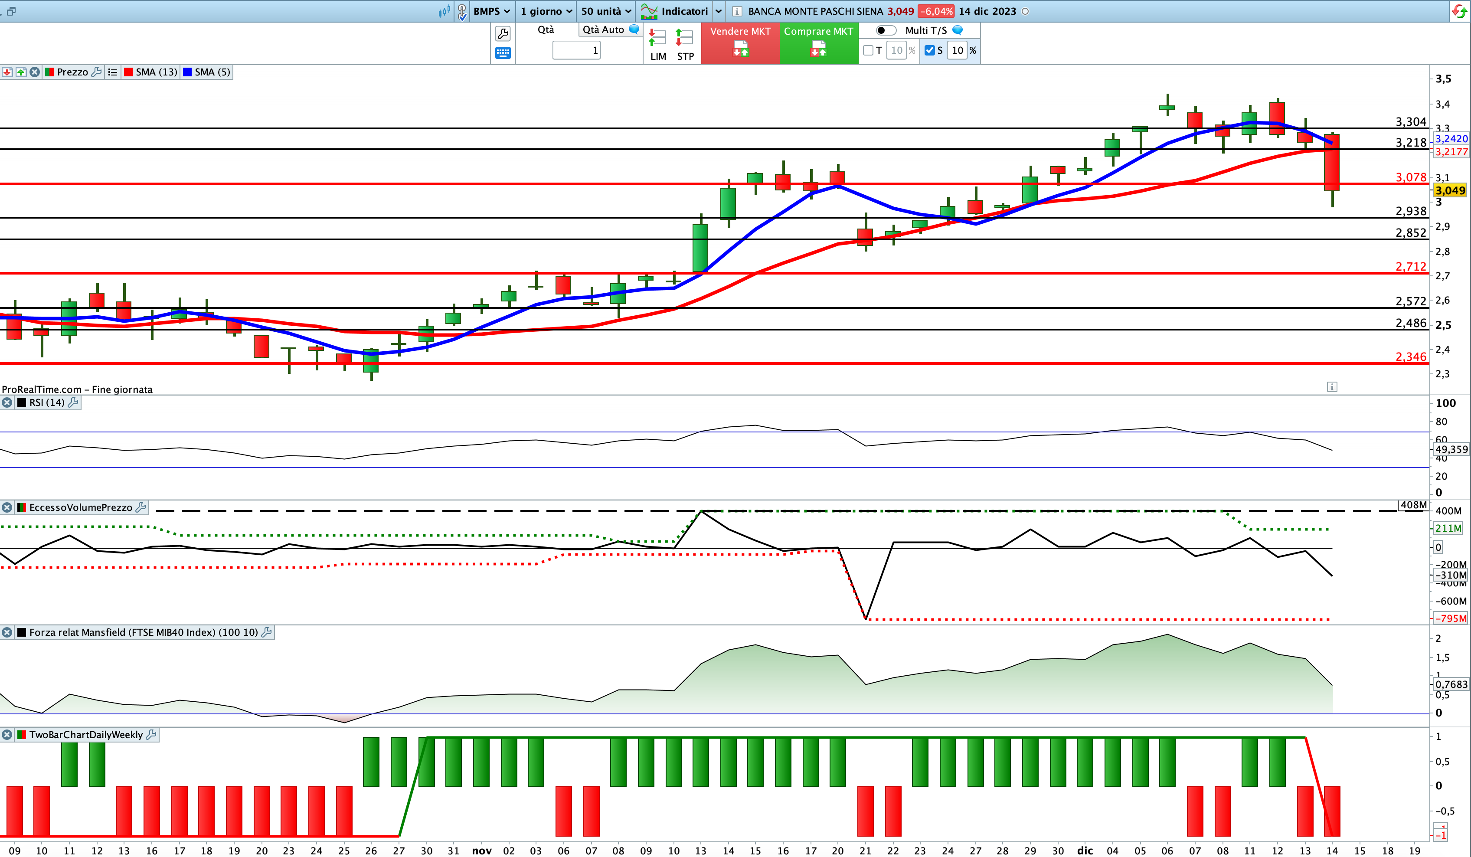This screenshot has height=857, width=1471.
Task: Click the help bubble beside Multi T/S
Action: click(957, 30)
